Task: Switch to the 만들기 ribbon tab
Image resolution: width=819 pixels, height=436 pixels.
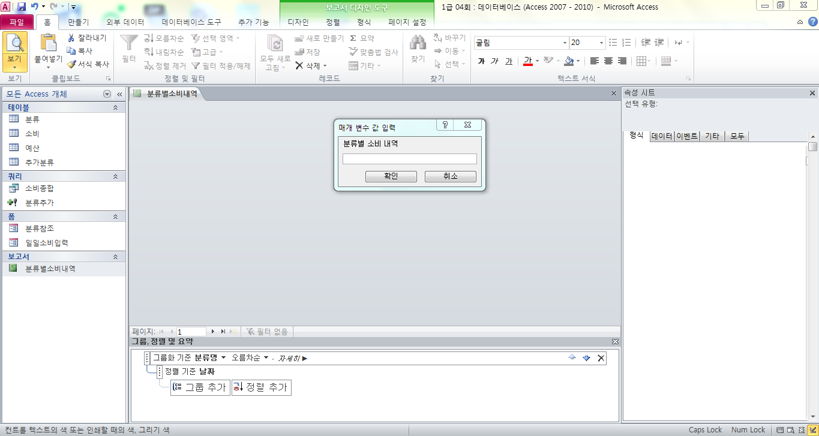Action: 78,22
